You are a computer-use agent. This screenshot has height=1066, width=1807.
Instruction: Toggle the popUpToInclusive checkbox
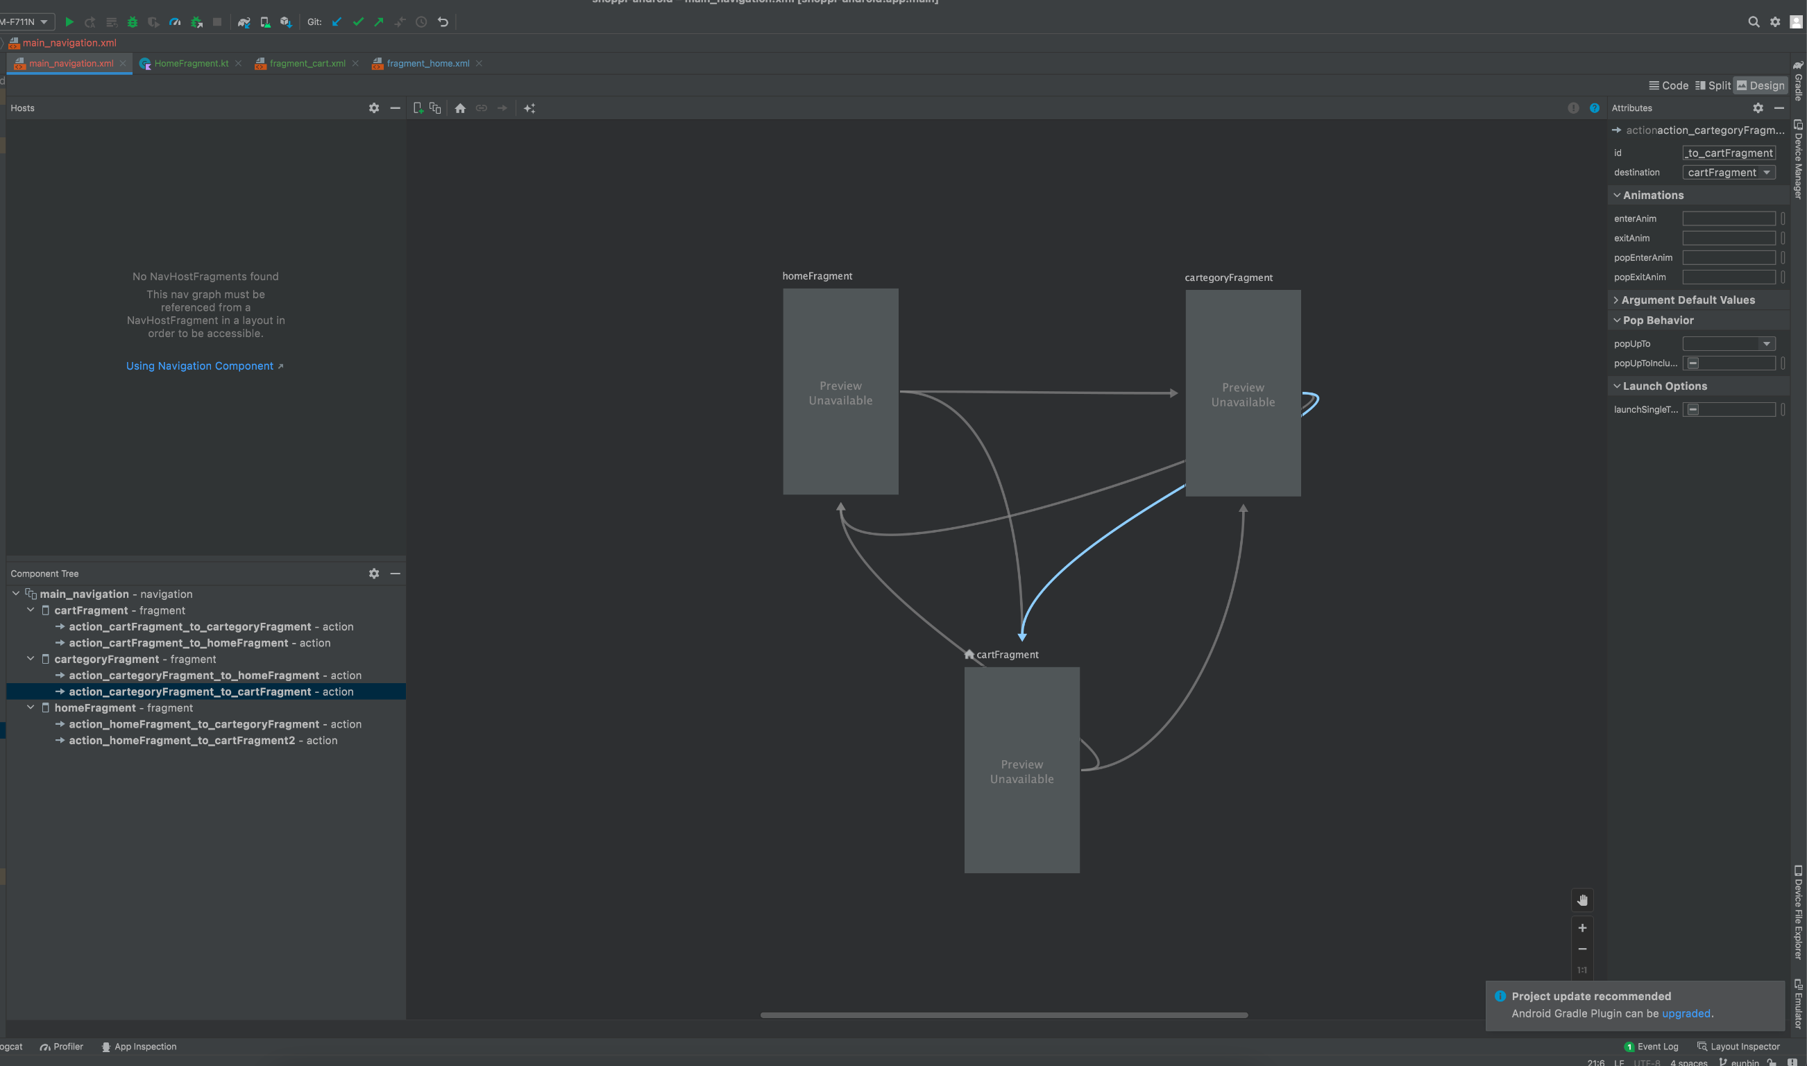(x=1693, y=363)
